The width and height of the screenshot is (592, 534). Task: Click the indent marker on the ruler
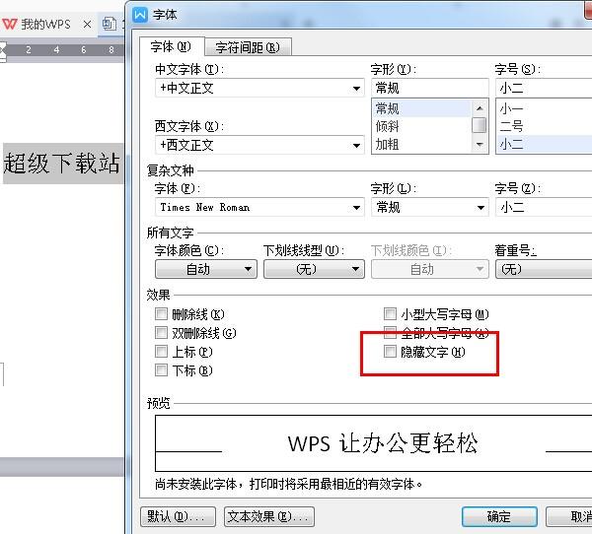coord(3,51)
